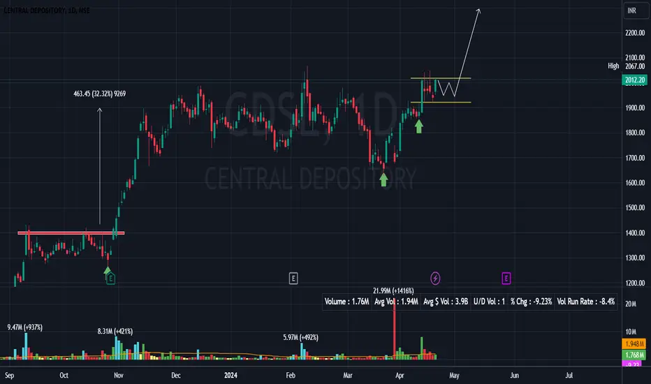Click the 21.99M (+1416%) volume label
The image size is (651, 384).
393,290
